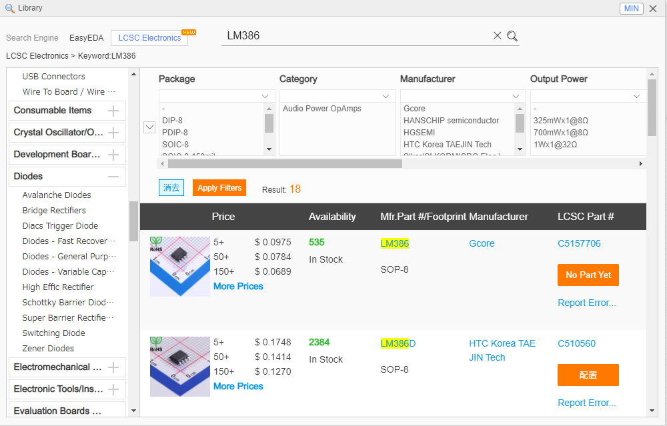Click Manufacturer list scroll down arrow
Screen dimensions: 667x426
pyautogui.click(x=520, y=149)
